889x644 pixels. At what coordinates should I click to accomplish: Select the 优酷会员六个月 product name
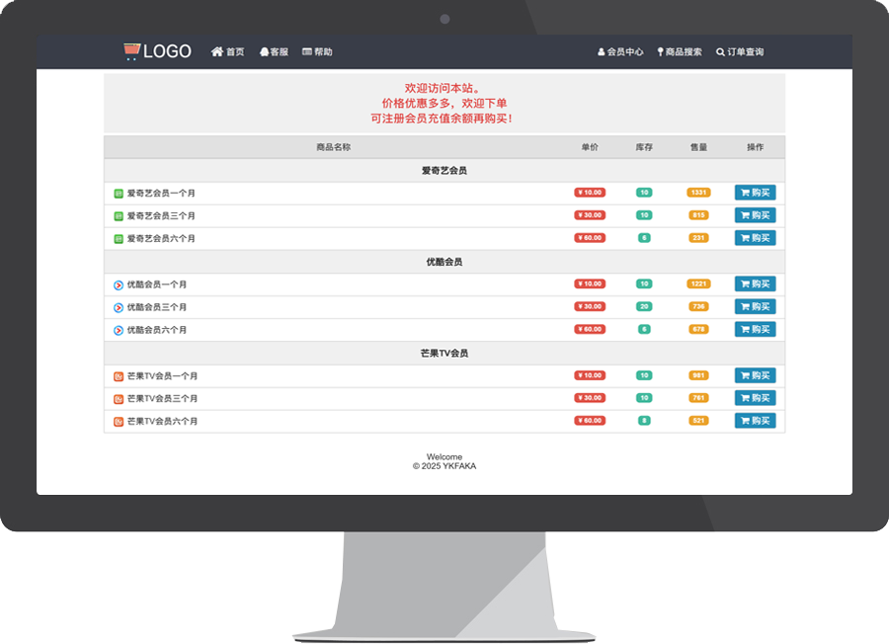click(x=156, y=330)
